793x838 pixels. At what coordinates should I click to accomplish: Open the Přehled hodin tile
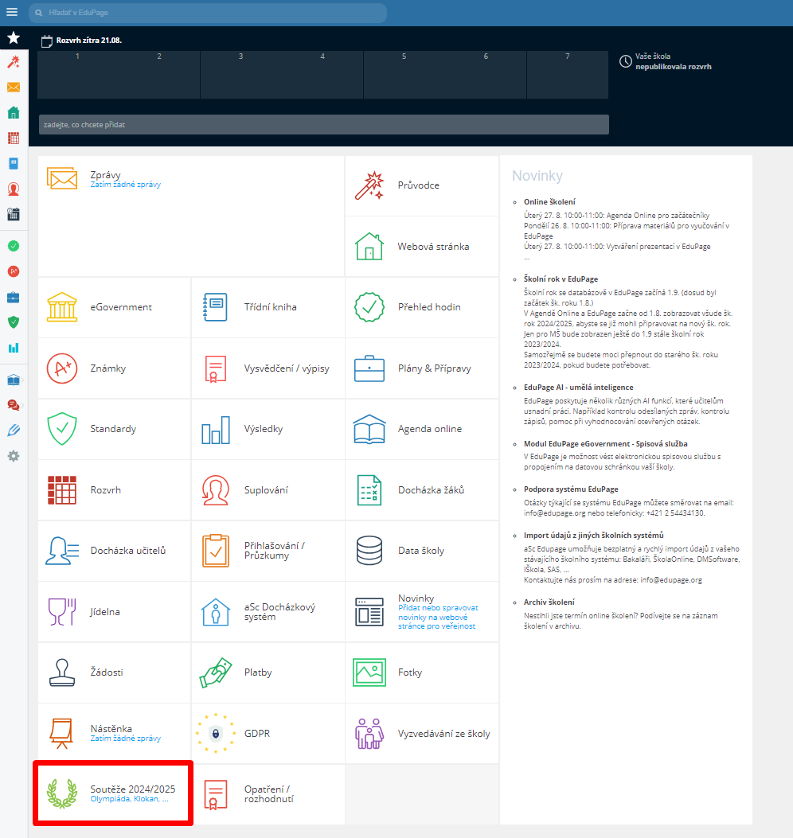click(422, 307)
